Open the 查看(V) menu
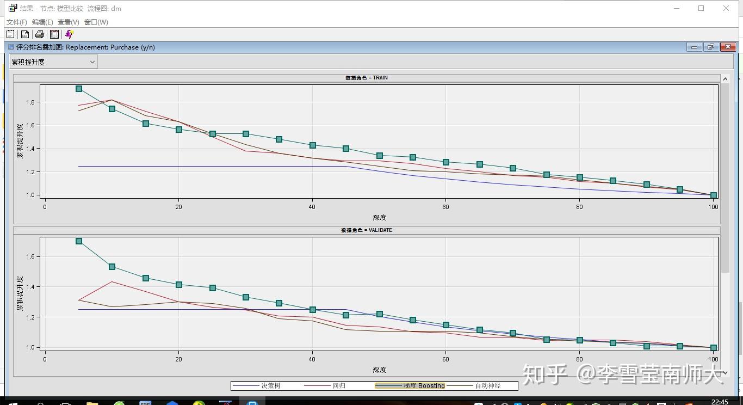Image resolution: width=743 pixels, height=405 pixels. pos(68,22)
